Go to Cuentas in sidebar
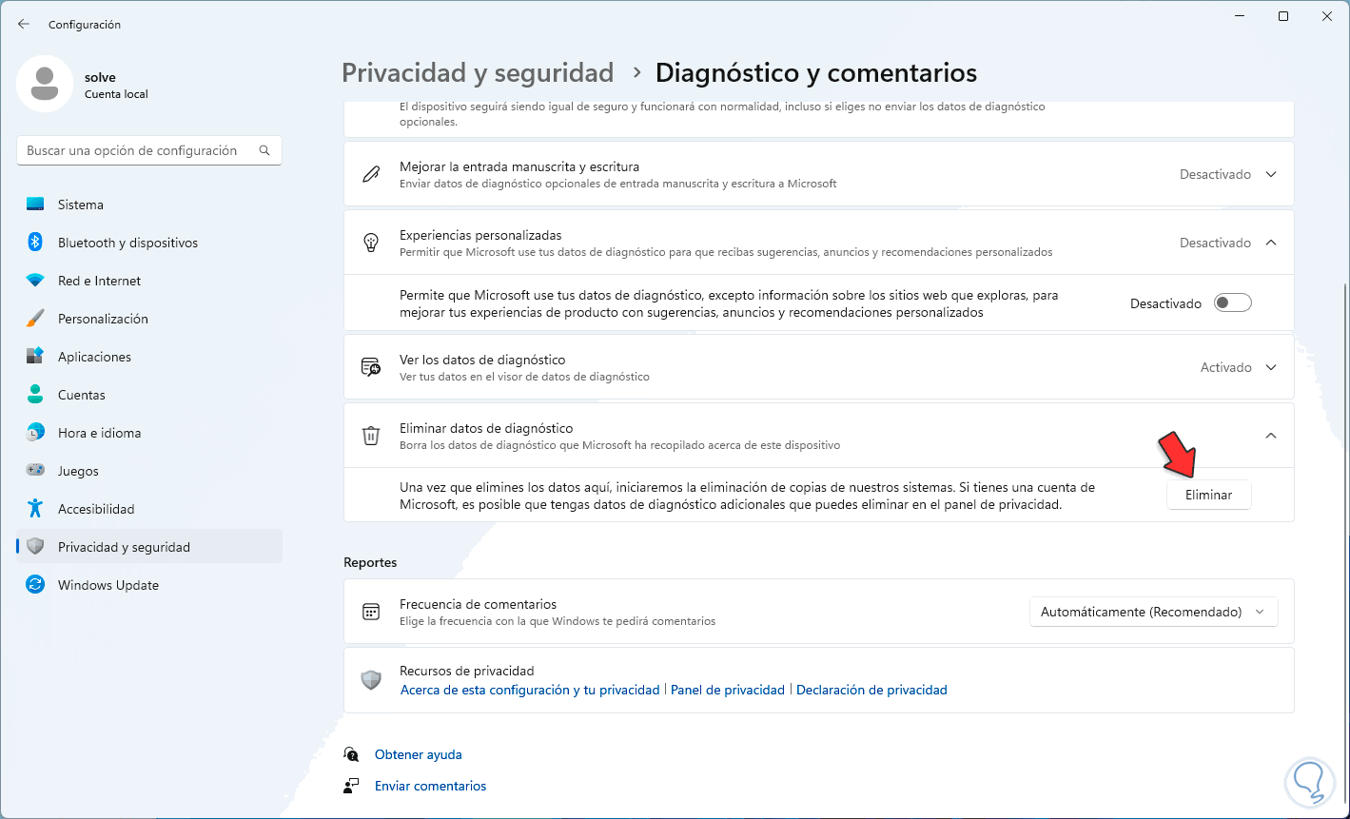Screen dimensions: 1350x819 pos(81,395)
